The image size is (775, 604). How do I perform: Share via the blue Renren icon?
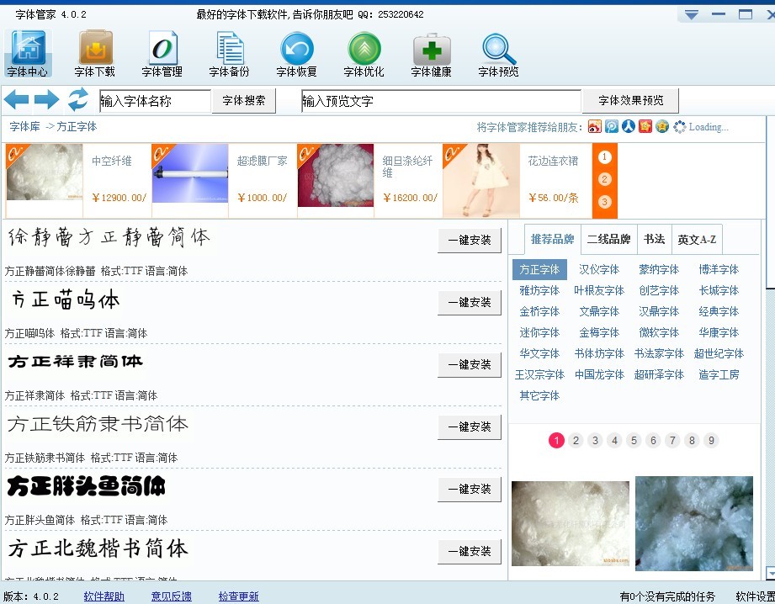pyautogui.click(x=629, y=126)
